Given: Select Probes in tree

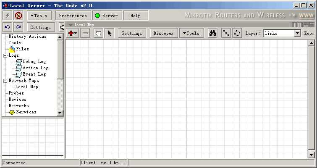Looking at the screenshot, I should click(16, 93).
